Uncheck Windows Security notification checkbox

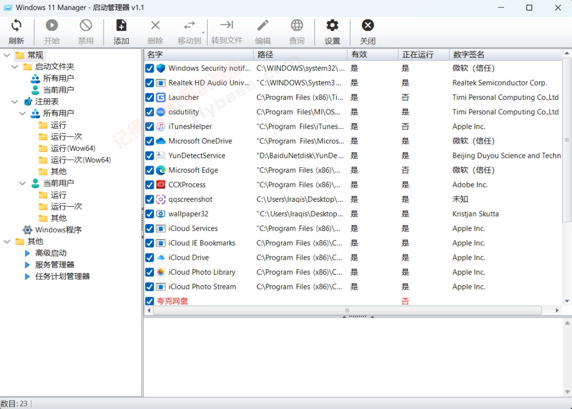click(x=150, y=68)
